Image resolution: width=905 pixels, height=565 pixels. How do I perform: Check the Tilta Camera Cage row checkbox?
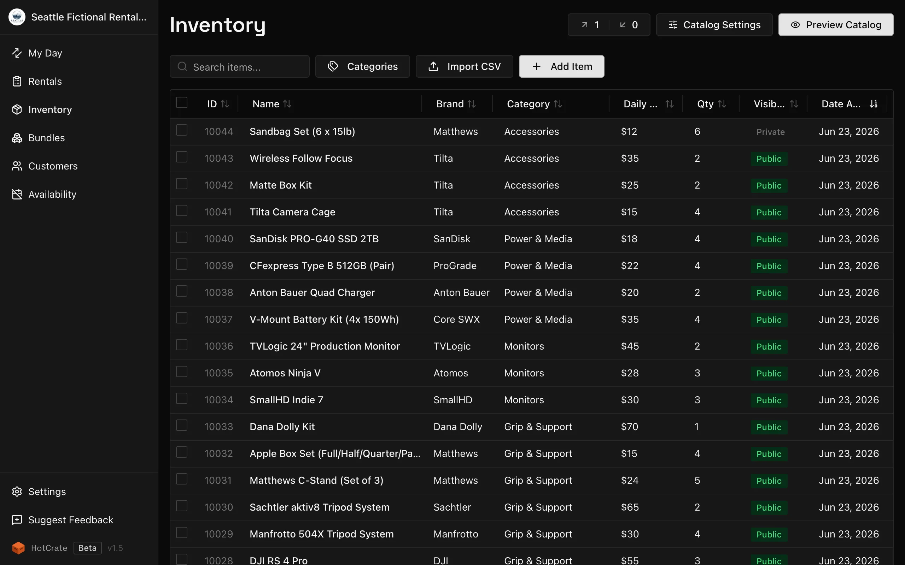click(x=182, y=211)
